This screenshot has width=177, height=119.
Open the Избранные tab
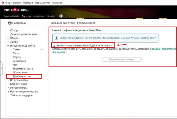38,16
